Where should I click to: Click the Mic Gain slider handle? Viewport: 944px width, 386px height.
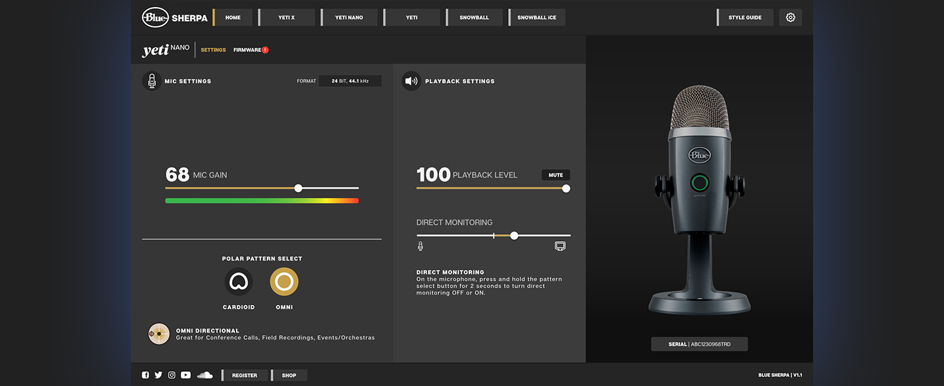[298, 188]
